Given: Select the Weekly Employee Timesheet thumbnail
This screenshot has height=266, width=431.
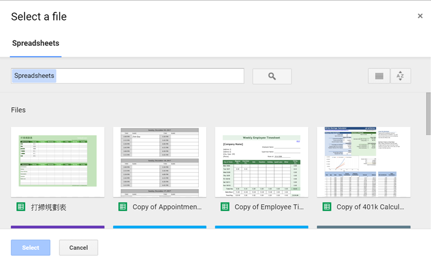Looking at the screenshot, I should click(x=261, y=162).
